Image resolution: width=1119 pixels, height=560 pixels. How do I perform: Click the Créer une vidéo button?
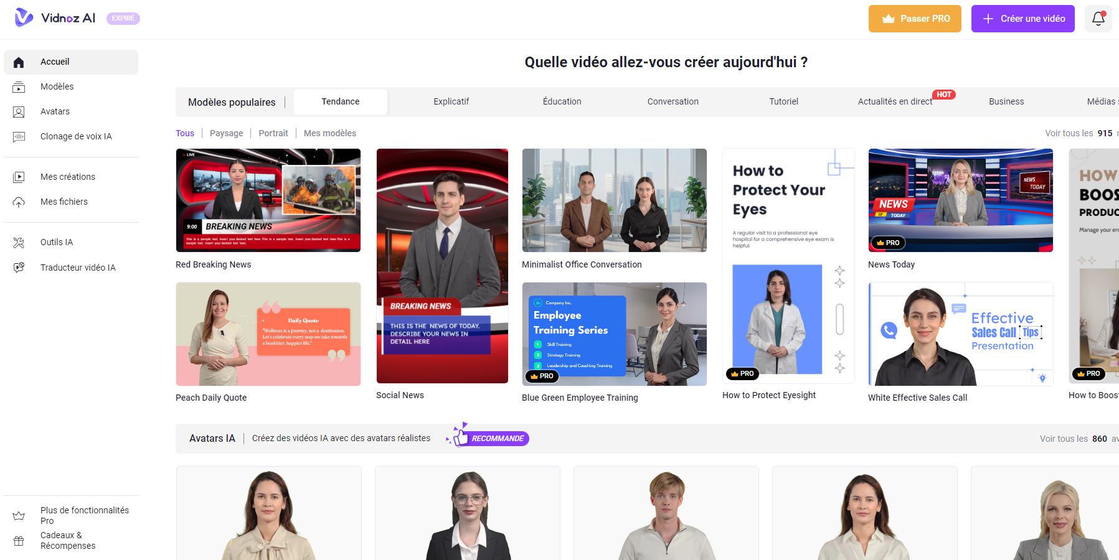pyautogui.click(x=1023, y=19)
